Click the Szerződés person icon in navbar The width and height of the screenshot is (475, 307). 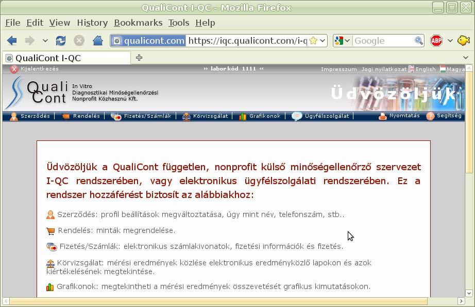[14, 116]
